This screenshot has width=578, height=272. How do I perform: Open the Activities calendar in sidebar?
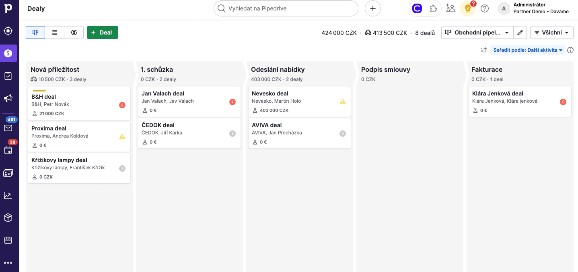tap(8, 150)
